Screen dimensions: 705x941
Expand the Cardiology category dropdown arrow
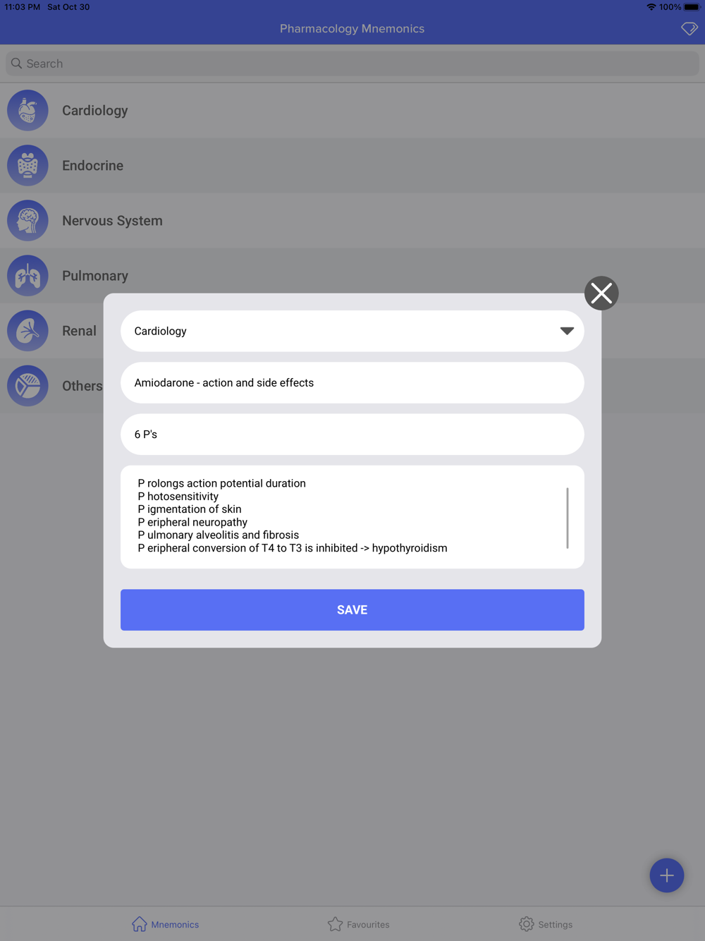pos(567,331)
